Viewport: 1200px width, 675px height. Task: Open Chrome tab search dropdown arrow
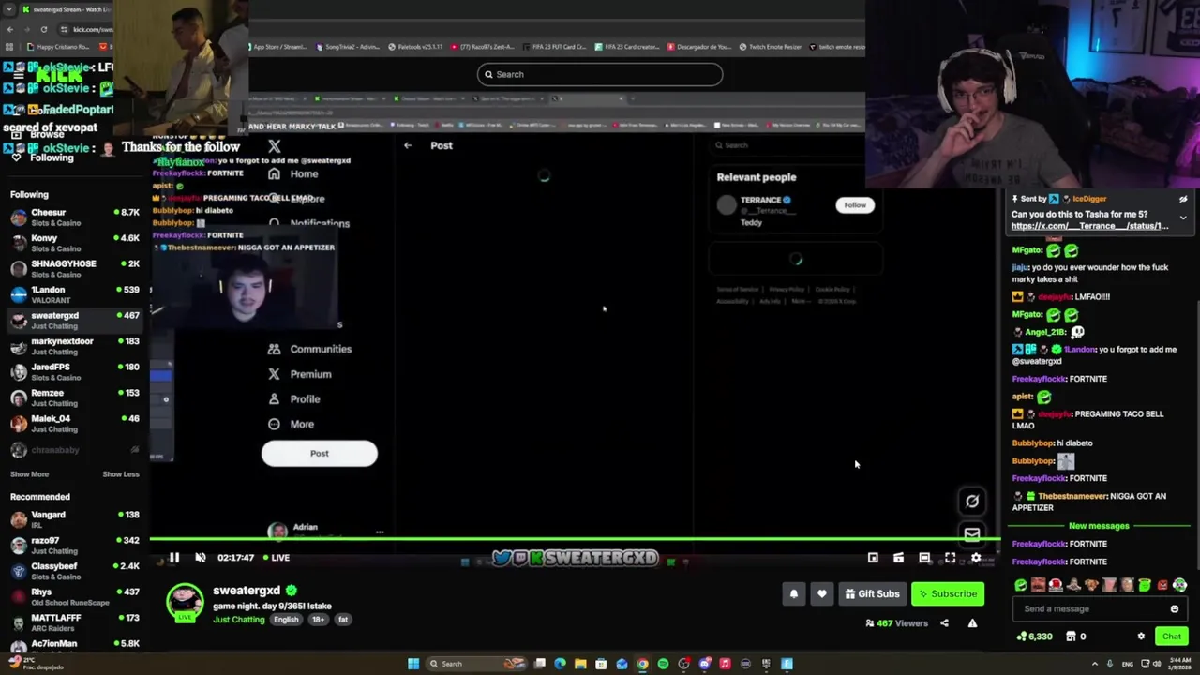click(9, 9)
